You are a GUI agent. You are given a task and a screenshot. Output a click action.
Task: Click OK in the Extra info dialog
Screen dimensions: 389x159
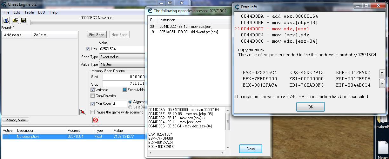tap(311, 107)
